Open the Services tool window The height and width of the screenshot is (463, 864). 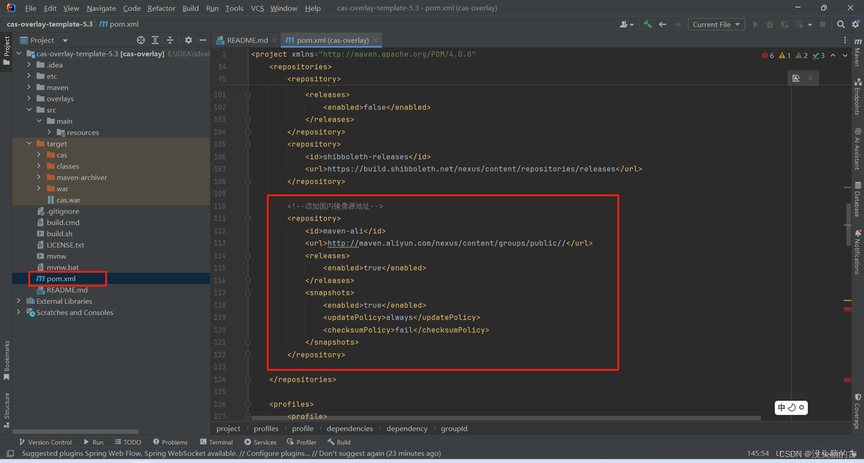[260, 442]
